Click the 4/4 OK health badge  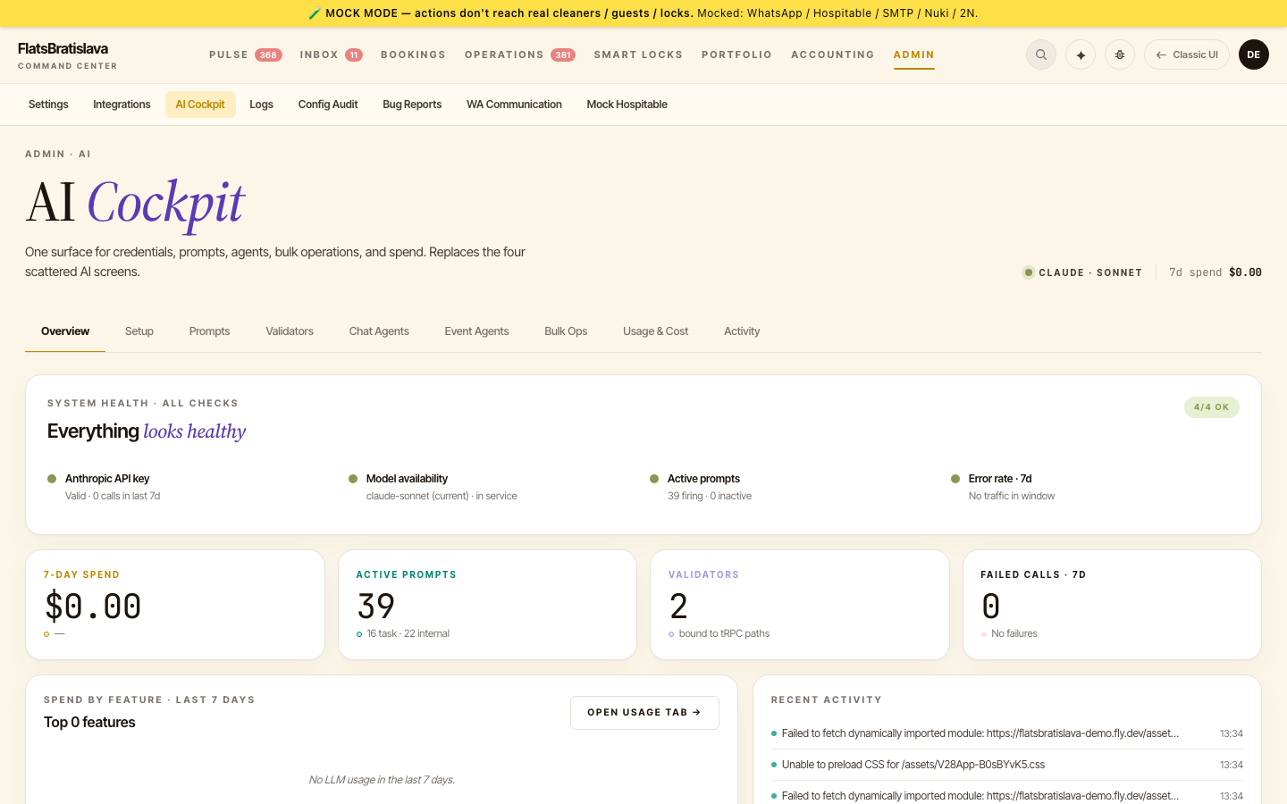(x=1211, y=407)
